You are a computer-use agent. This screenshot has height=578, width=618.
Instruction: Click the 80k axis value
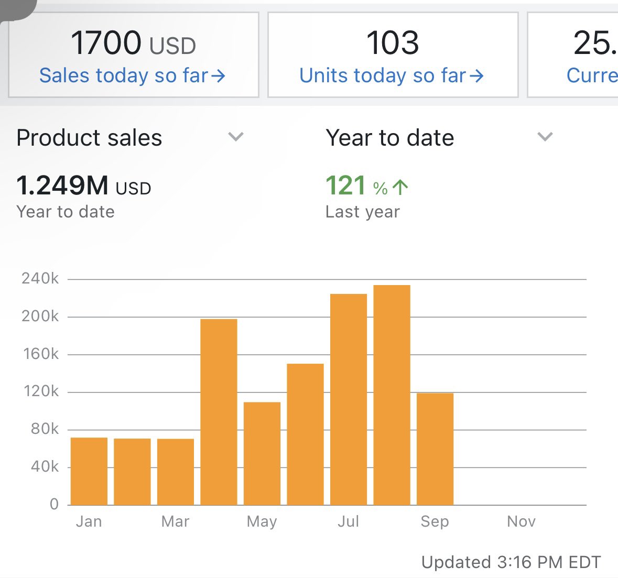coord(45,429)
